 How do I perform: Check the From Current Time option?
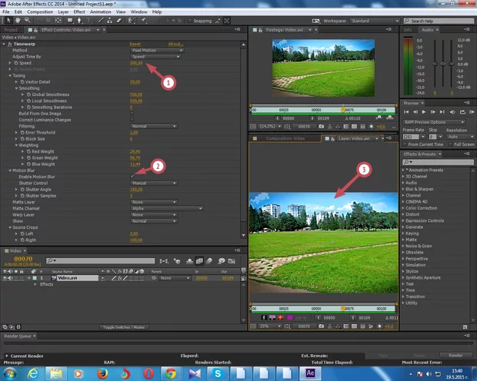tap(405, 144)
